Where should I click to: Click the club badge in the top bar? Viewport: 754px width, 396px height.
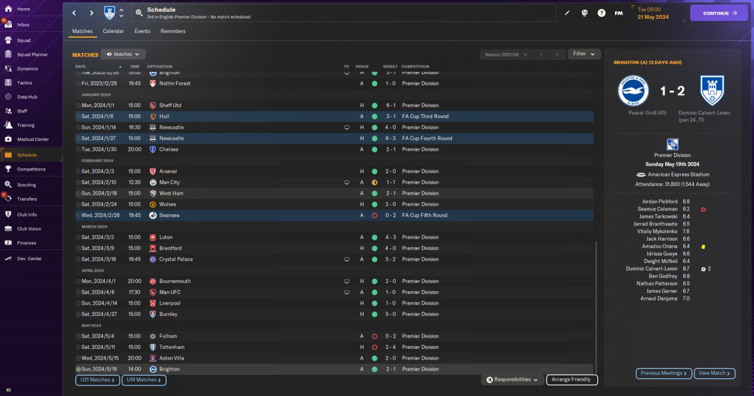point(110,13)
